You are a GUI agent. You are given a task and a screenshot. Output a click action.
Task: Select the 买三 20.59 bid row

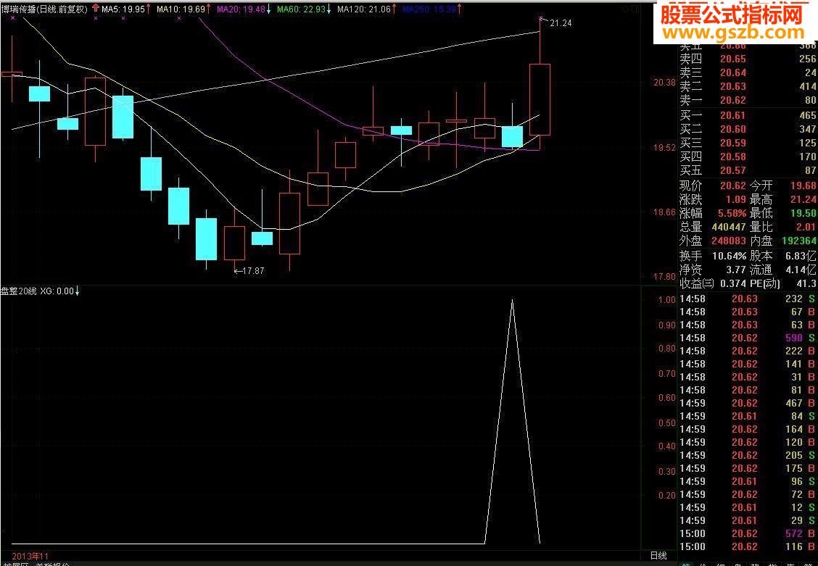pos(748,142)
